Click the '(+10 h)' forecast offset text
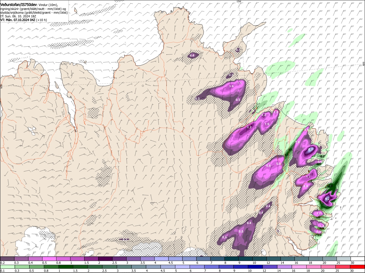 (x=42, y=20)
